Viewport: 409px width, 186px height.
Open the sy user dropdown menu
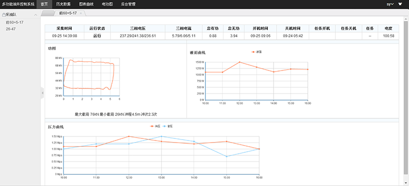pos(390,4)
